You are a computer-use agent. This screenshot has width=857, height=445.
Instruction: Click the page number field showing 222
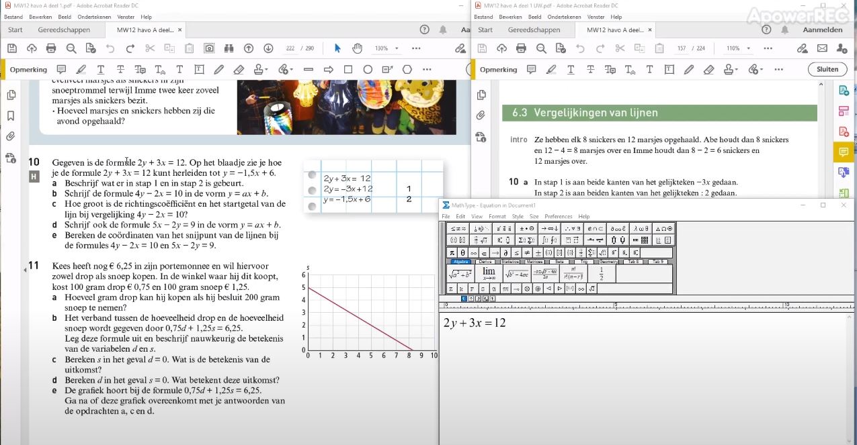[x=290, y=48]
